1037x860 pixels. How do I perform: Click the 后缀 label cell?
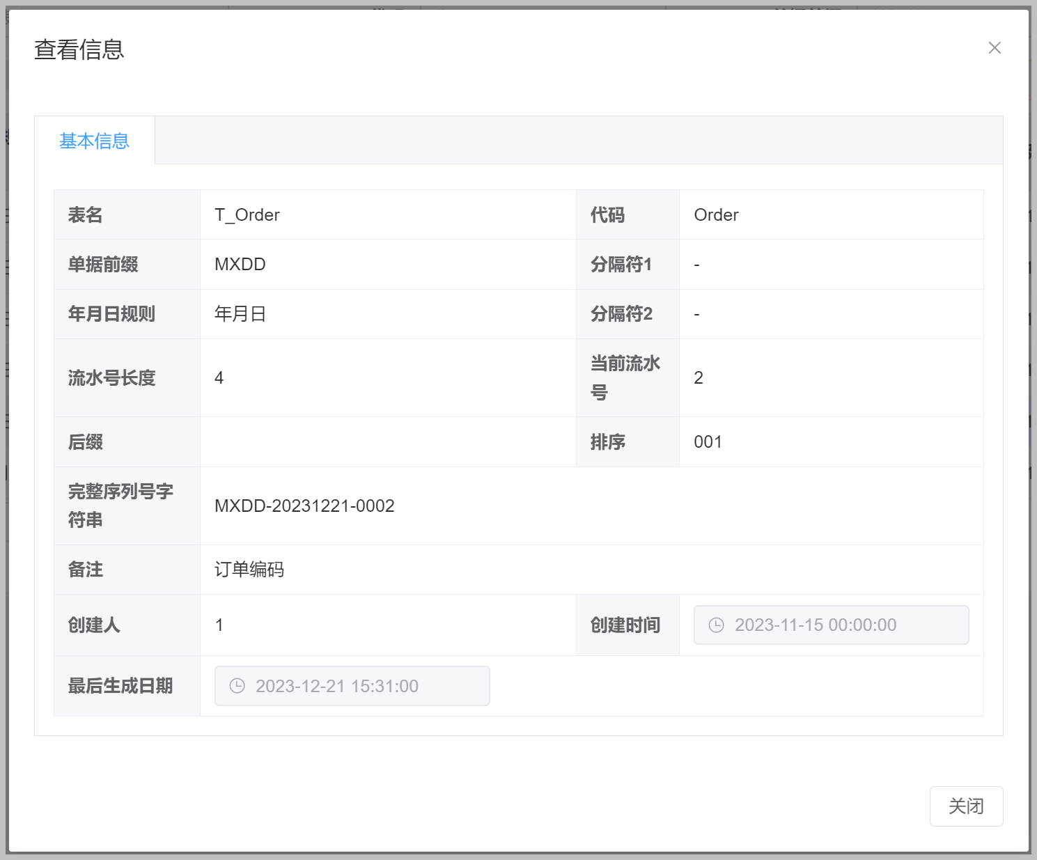click(x=127, y=441)
